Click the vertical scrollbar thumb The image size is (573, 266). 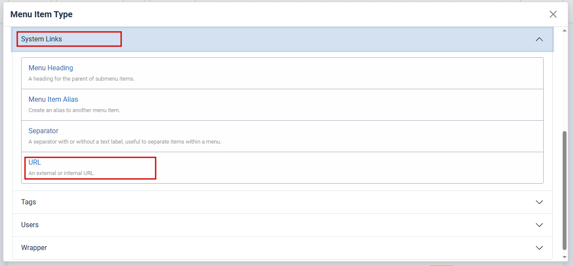coord(564,191)
